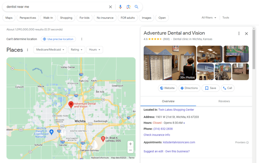Zoom in on the map
The image size is (259, 163).
click(x=130, y=144)
